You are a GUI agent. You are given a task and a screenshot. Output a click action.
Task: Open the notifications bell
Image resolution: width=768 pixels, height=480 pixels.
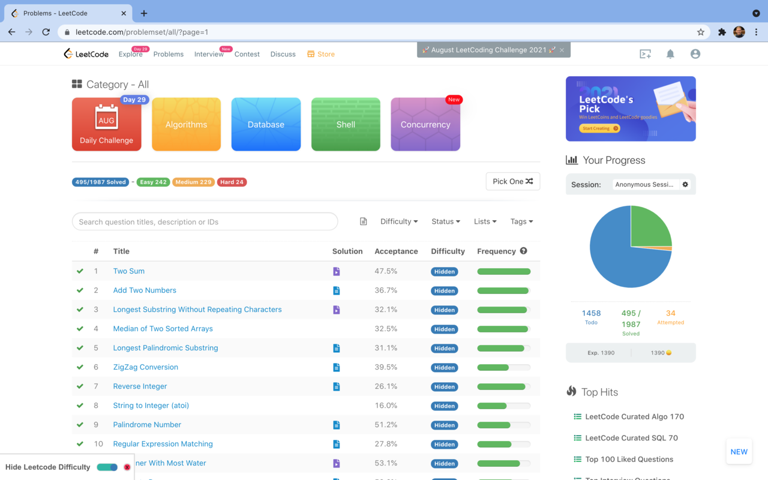tap(670, 54)
